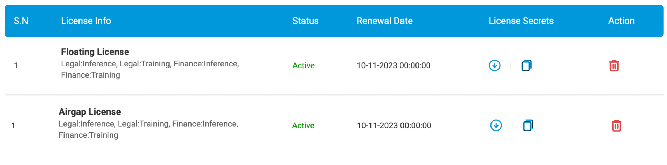Click the Floating License renewal date

pyautogui.click(x=394, y=65)
